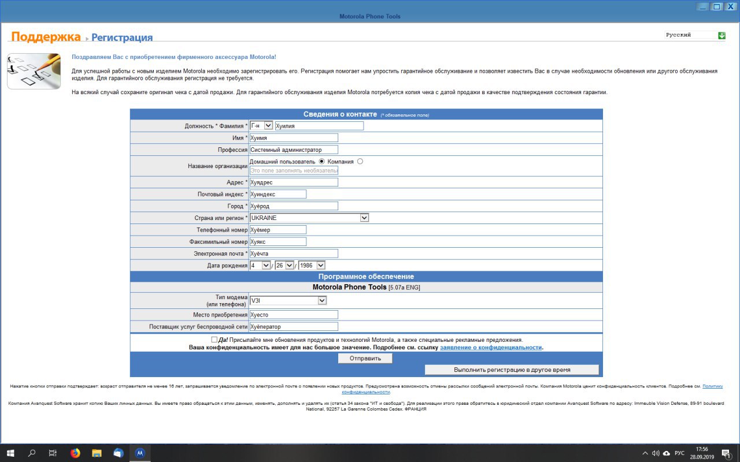Click the Отправить button
This screenshot has width=740, height=462.
click(365, 358)
